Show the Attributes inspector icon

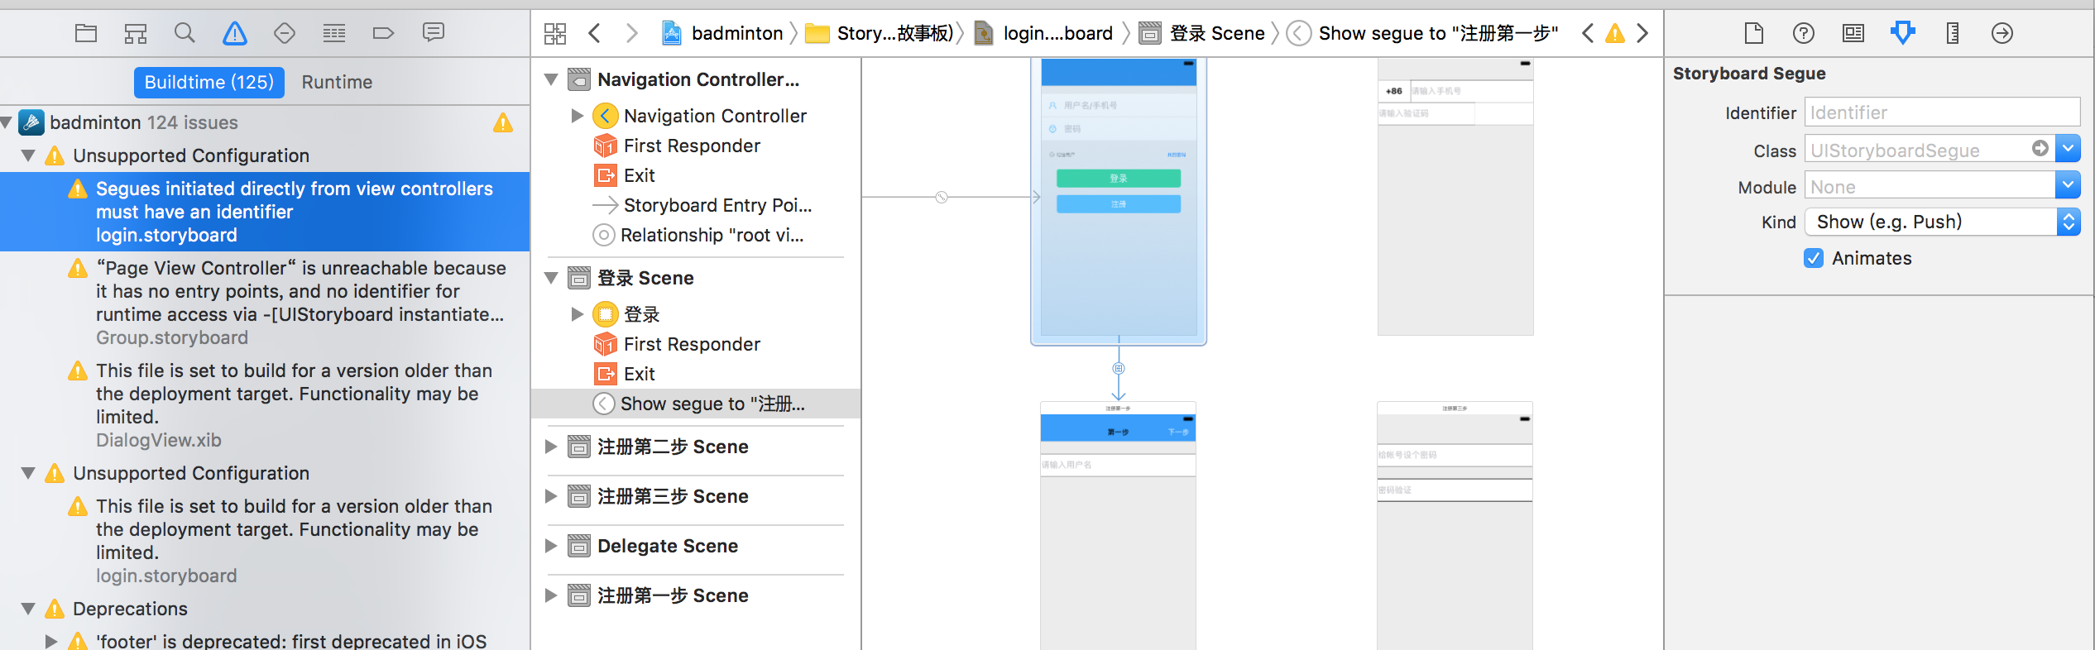[1902, 33]
